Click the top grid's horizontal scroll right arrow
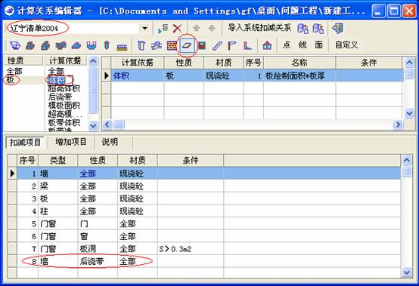 (398, 125)
